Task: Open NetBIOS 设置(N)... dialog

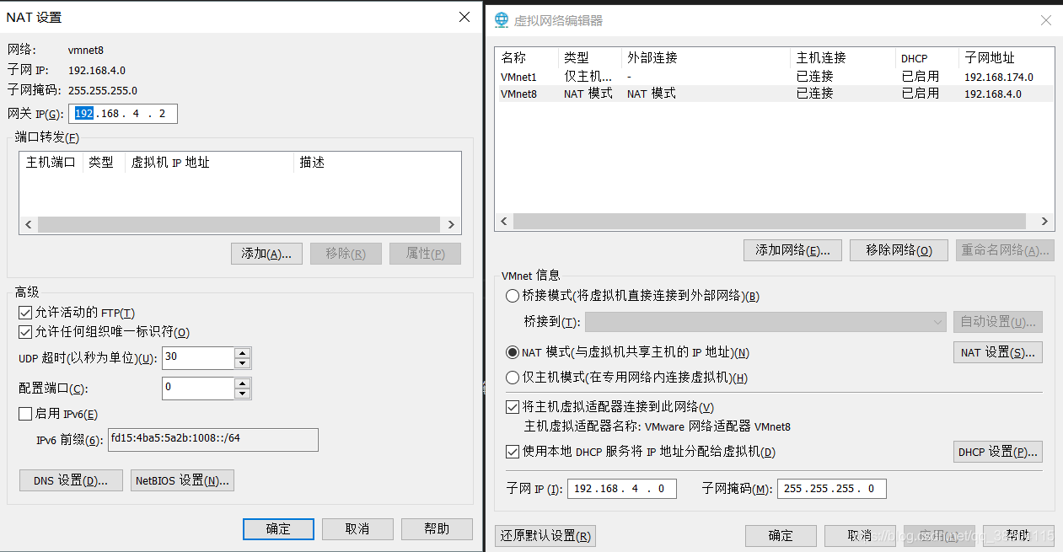Action: pyautogui.click(x=182, y=480)
